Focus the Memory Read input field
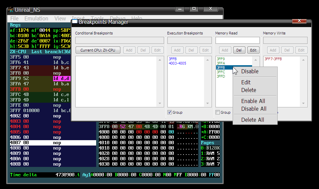 (238, 40)
